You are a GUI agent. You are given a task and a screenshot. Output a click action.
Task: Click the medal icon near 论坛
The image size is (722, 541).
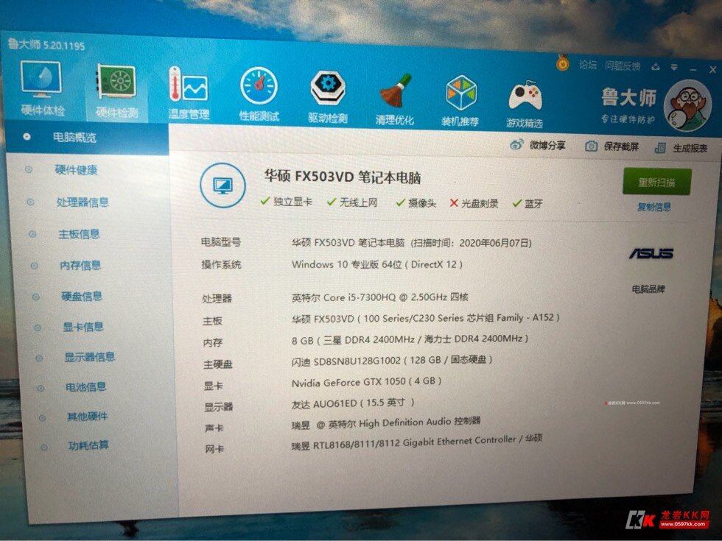click(x=563, y=63)
